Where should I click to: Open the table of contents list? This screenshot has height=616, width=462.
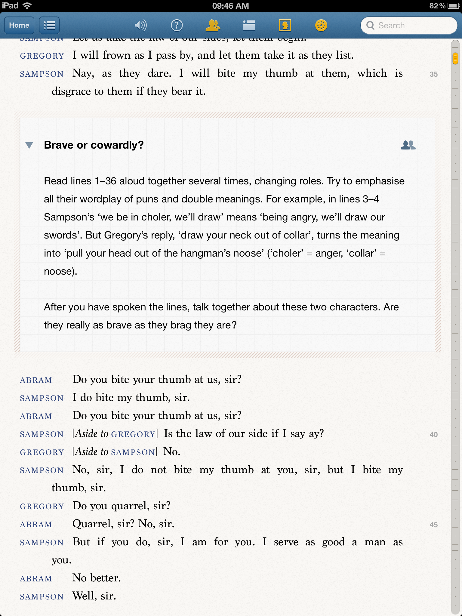tap(49, 25)
